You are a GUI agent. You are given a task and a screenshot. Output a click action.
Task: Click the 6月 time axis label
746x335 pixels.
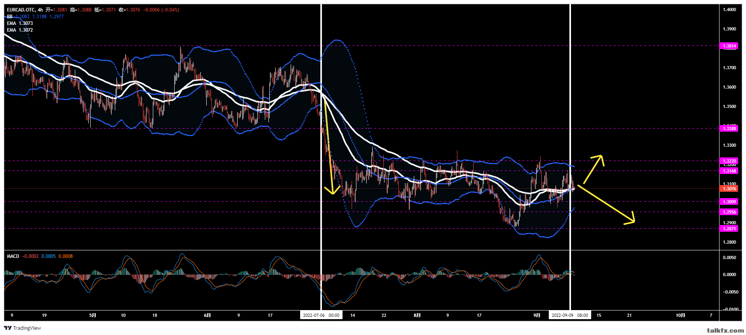207,315
